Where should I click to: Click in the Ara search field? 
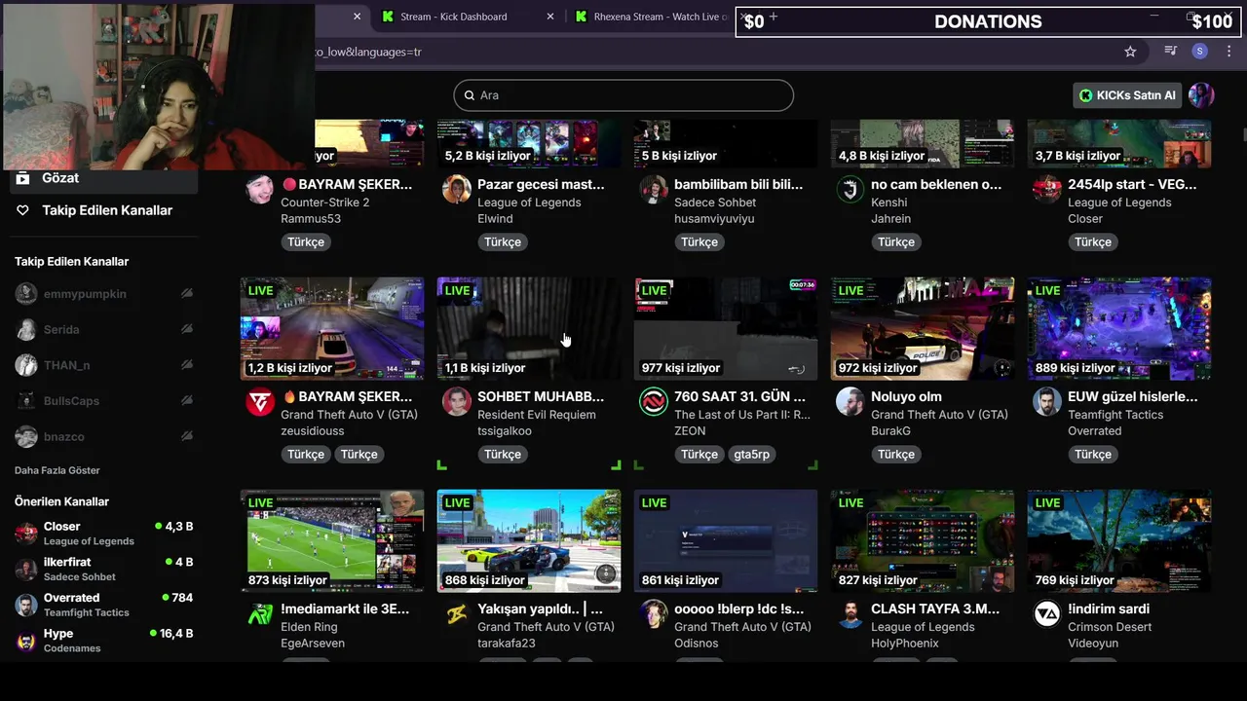pos(623,95)
